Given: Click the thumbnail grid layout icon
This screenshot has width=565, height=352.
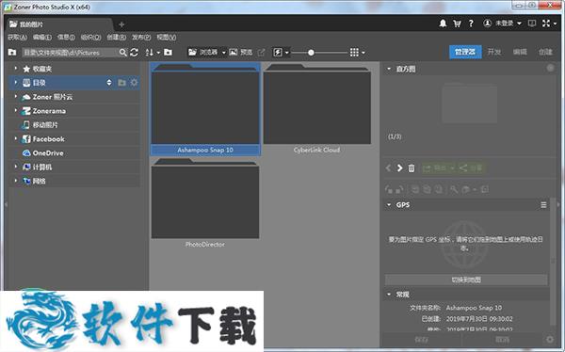Looking at the screenshot, I should (354, 53).
